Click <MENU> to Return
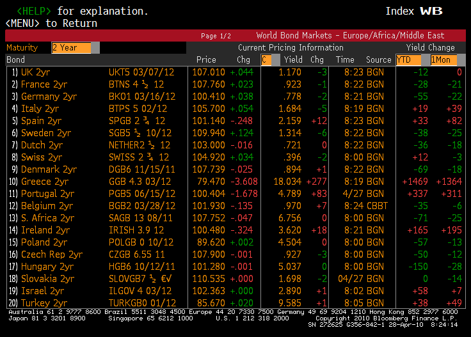The height and width of the screenshot is (337, 471). 51,24
